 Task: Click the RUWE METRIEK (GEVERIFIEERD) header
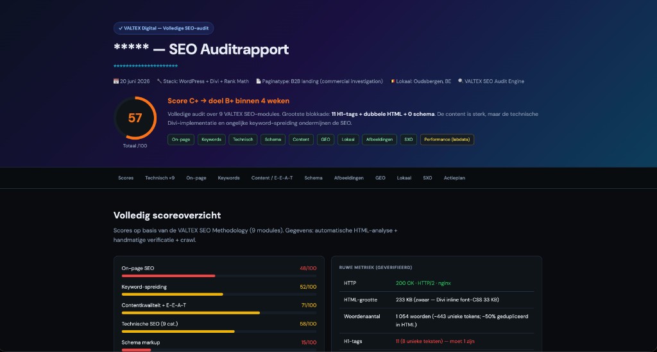(x=375, y=268)
